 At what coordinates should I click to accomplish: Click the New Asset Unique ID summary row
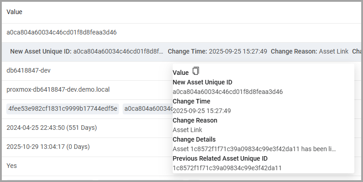pyautogui.click(x=181, y=52)
